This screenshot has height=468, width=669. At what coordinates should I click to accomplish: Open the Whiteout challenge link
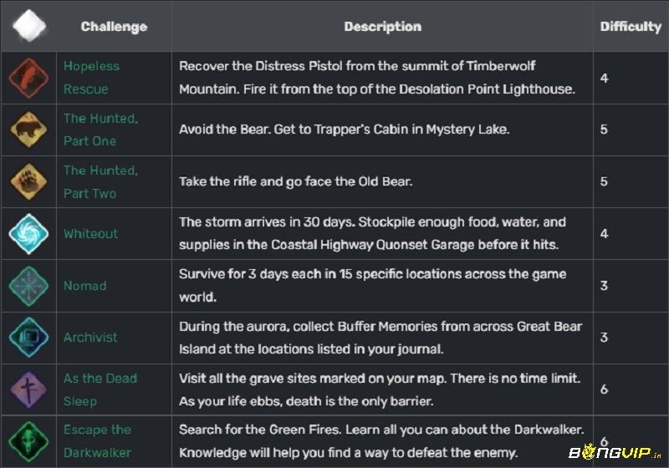click(91, 233)
